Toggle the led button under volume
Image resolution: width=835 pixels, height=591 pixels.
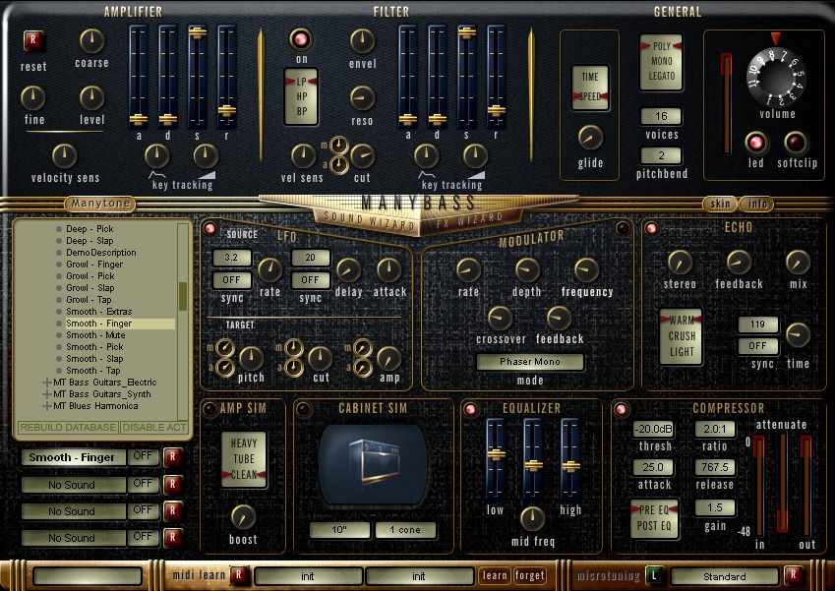click(x=755, y=143)
